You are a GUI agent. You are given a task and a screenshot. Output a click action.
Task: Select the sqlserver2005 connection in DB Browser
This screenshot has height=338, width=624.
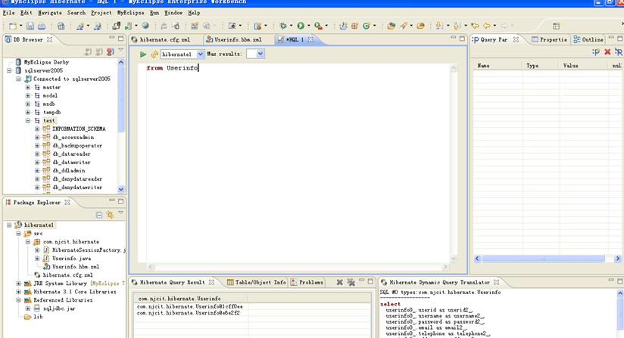click(x=43, y=70)
